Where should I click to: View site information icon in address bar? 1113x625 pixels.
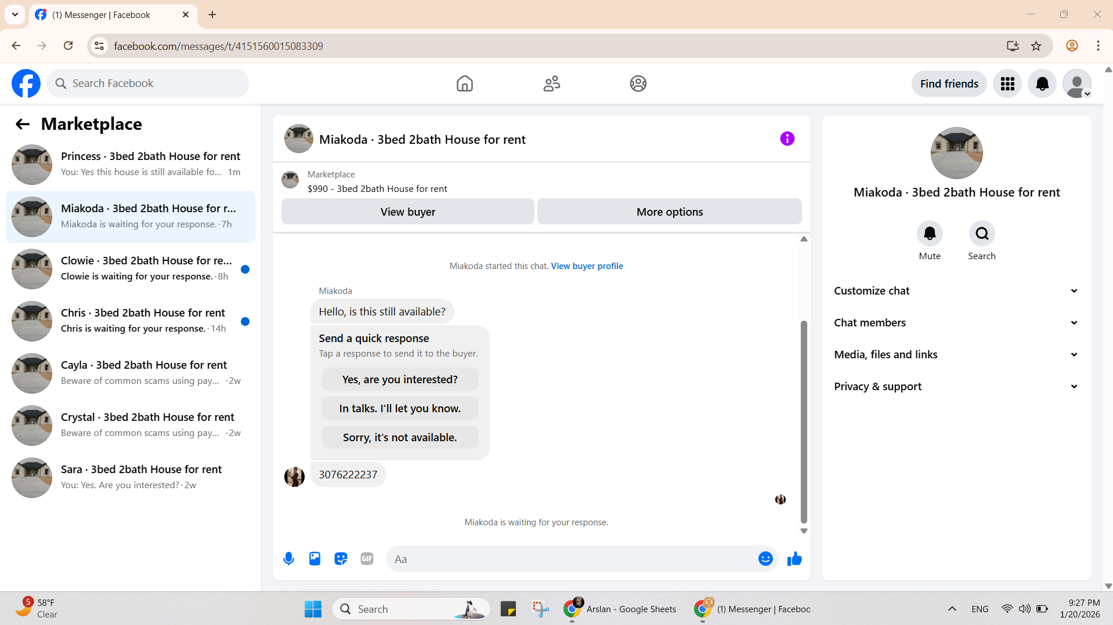(99, 46)
